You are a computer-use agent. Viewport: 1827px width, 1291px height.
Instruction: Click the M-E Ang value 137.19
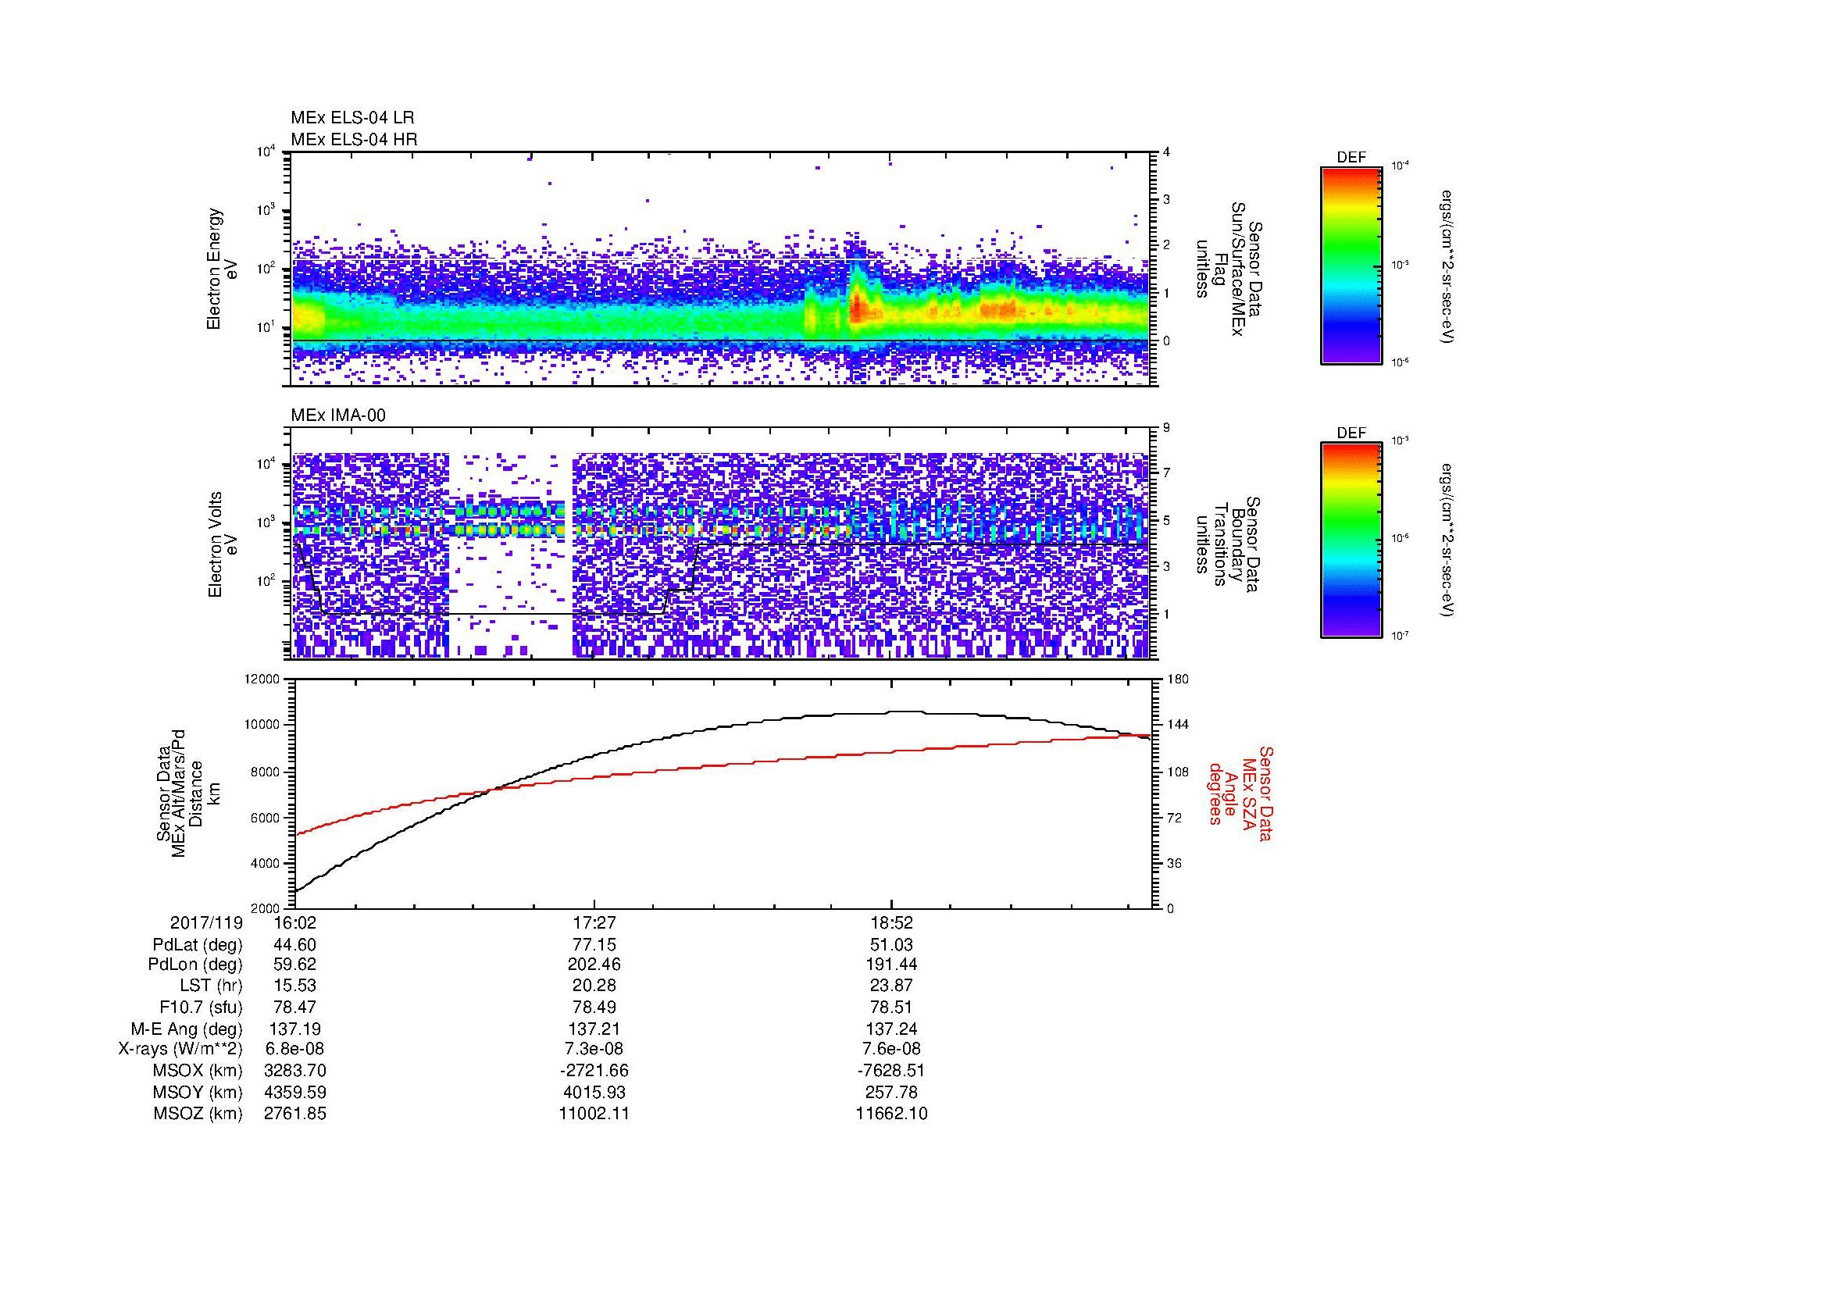pyautogui.click(x=295, y=1029)
